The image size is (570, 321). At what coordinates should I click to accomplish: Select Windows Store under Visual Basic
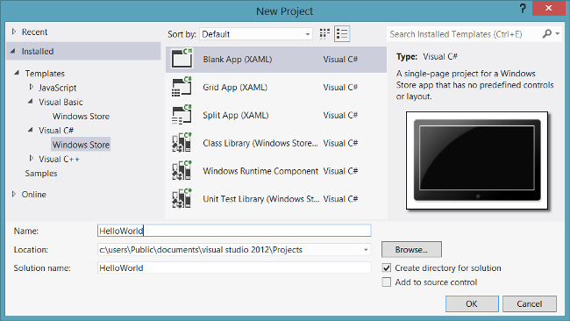(x=81, y=117)
